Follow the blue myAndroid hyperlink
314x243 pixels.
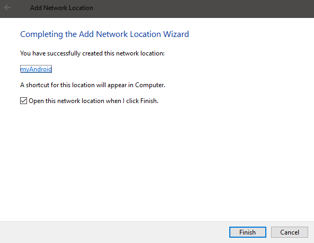tap(36, 69)
